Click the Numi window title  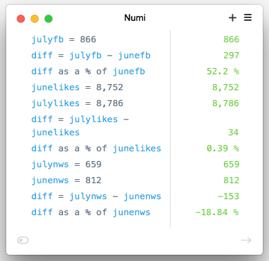(x=134, y=18)
